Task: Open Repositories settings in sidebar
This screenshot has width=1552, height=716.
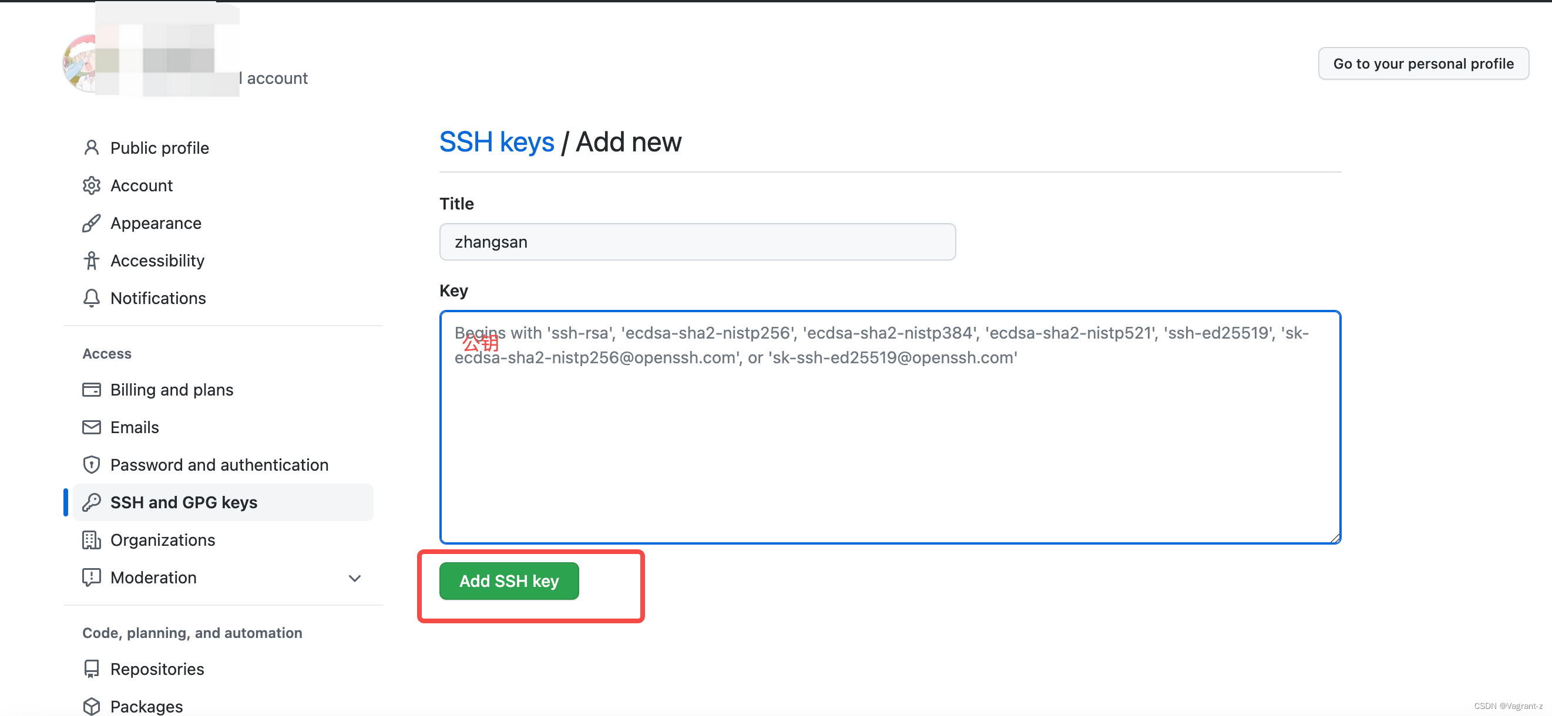Action: (157, 669)
